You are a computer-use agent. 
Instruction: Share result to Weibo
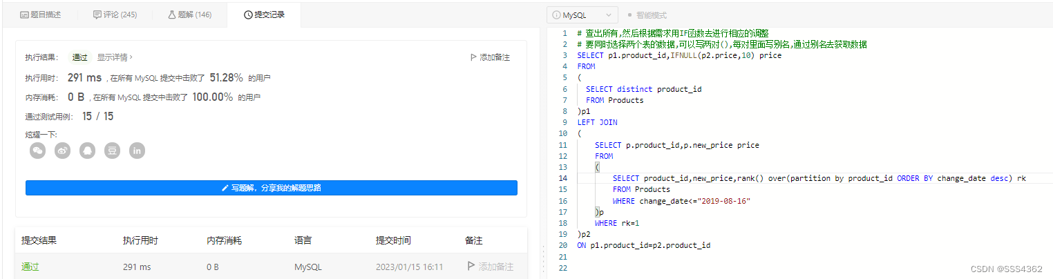click(x=63, y=150)
